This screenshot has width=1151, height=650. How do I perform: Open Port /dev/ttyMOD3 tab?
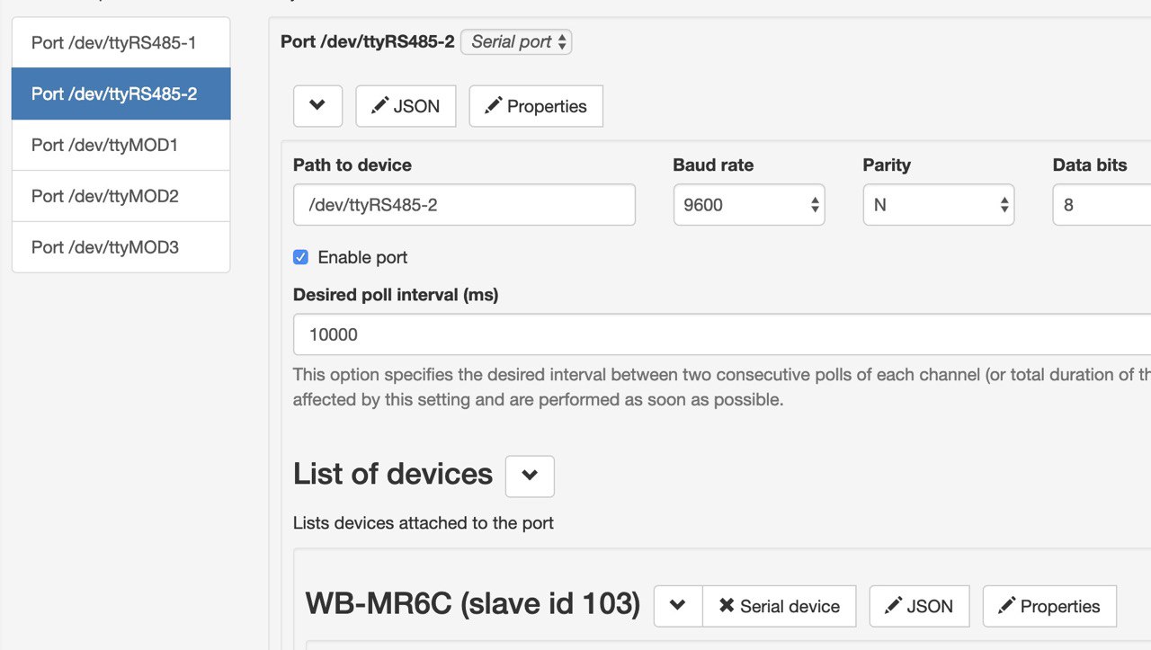121,247
